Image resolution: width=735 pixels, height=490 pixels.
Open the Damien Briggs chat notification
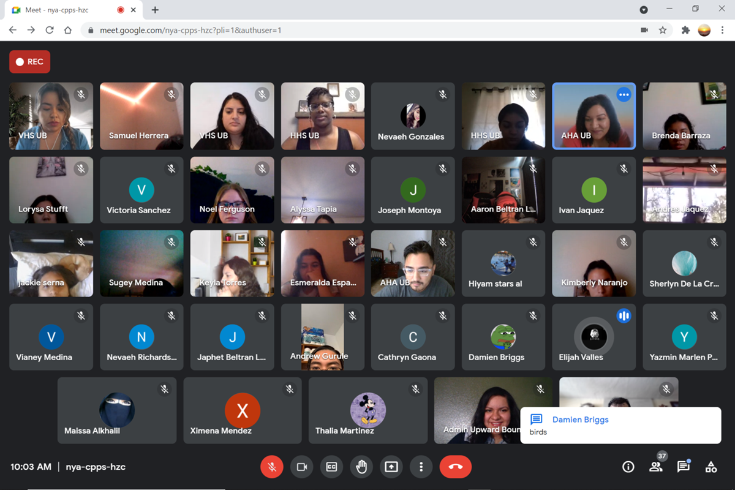tap(620, 425)
